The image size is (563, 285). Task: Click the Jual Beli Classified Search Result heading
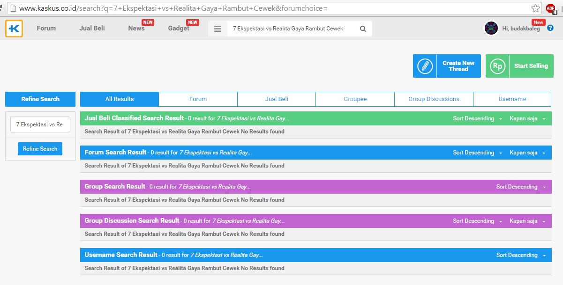[134, 118]
